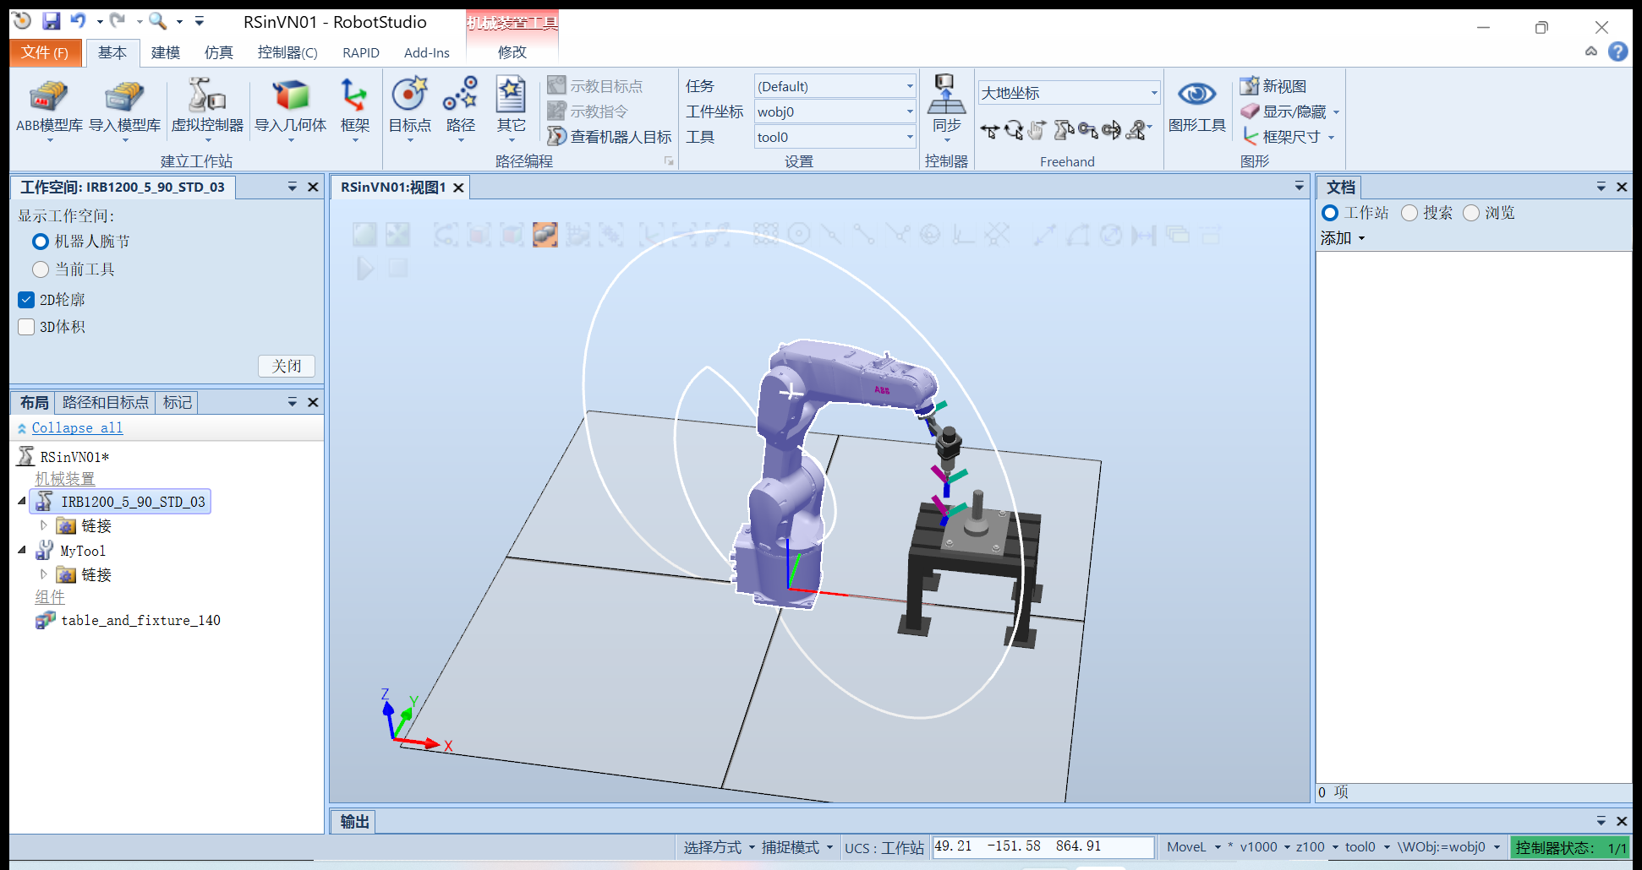Screen dimensions: 1642x870
Task: Open the help question mark icon
Action: pos(1617,52)
